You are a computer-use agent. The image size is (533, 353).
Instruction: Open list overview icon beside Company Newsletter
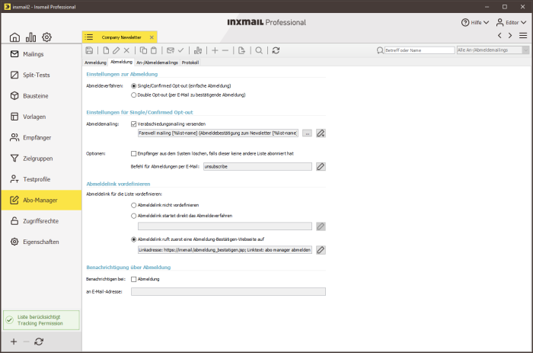(89, 37)
